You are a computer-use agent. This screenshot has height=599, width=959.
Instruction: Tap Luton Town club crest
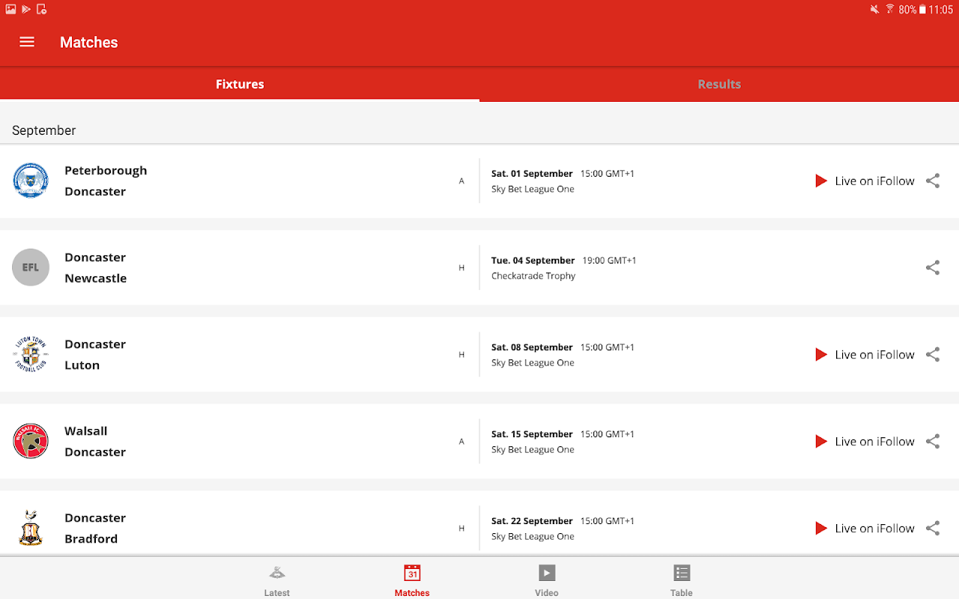(x=31, y=354)
